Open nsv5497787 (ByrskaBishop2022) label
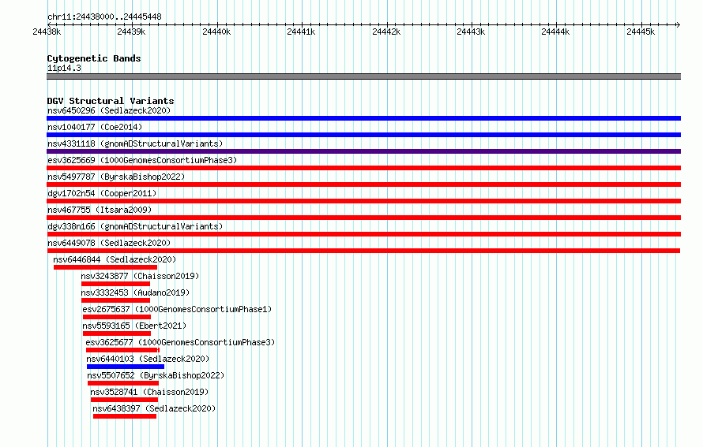Screen dimensions: 703x447 116,177
